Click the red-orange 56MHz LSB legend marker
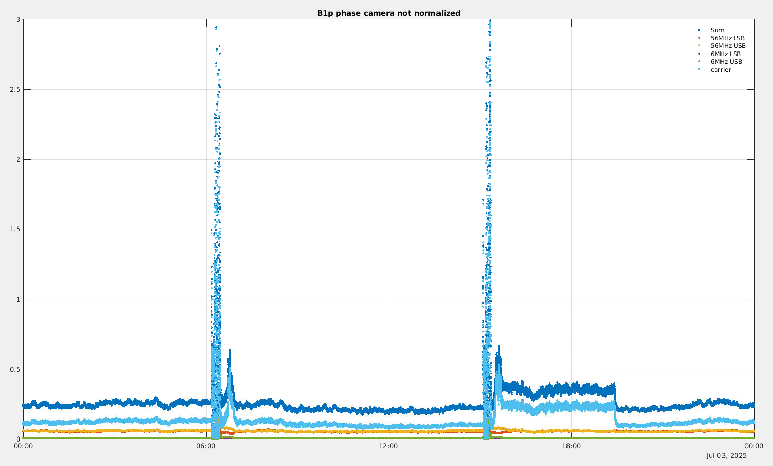This screenshot has width=773, height=466. 699,38
